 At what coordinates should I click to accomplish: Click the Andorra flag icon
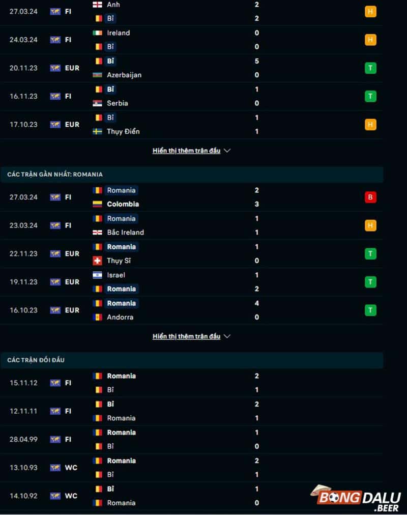click(x=97, y=317)
